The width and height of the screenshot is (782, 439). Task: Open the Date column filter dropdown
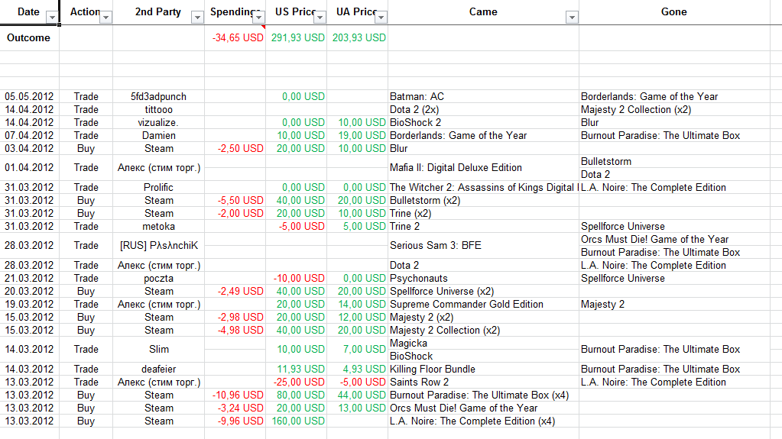point(52,18)
